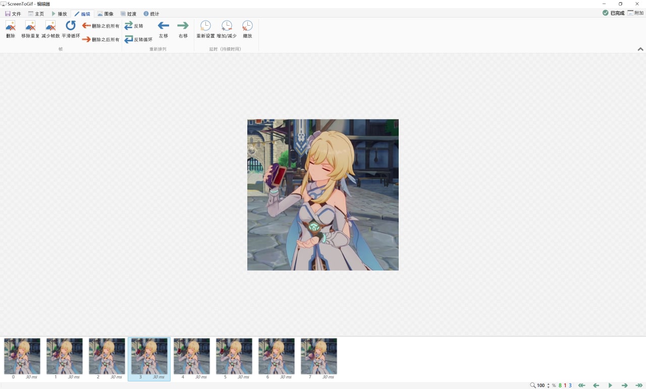This screenshot has height=389, width=646.
Task: Click Move Left (左移) arrow icon
Action: point(163,26)
